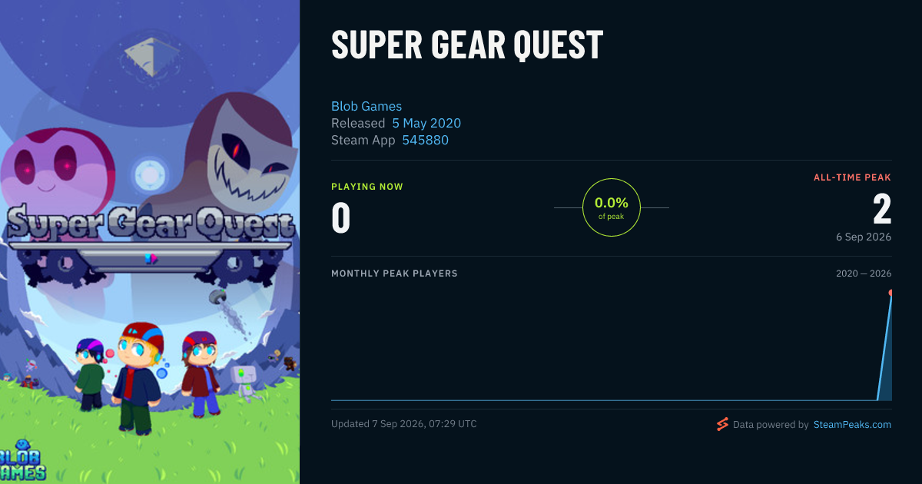The height and width of the screenshot is (484, 922).
Task: Click the pink ghost character on cover
Action: point(55,169)
